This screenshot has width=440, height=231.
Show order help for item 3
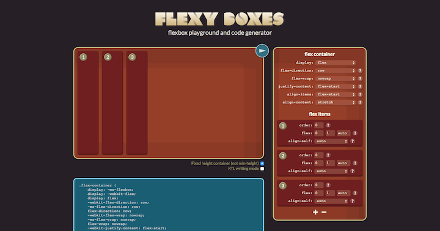[x=328, y=185]
